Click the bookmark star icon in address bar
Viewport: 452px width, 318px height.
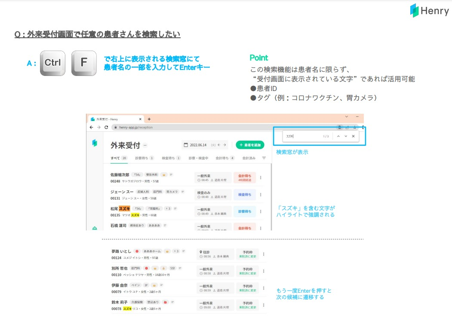click(354, 127)
